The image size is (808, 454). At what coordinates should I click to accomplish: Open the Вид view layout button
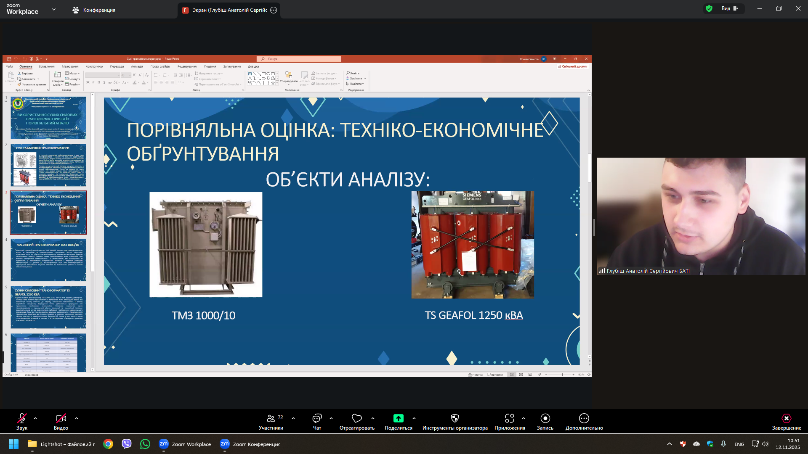729,8
